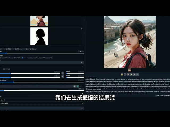Click the send to inpaint palette icon

(134, 75)
